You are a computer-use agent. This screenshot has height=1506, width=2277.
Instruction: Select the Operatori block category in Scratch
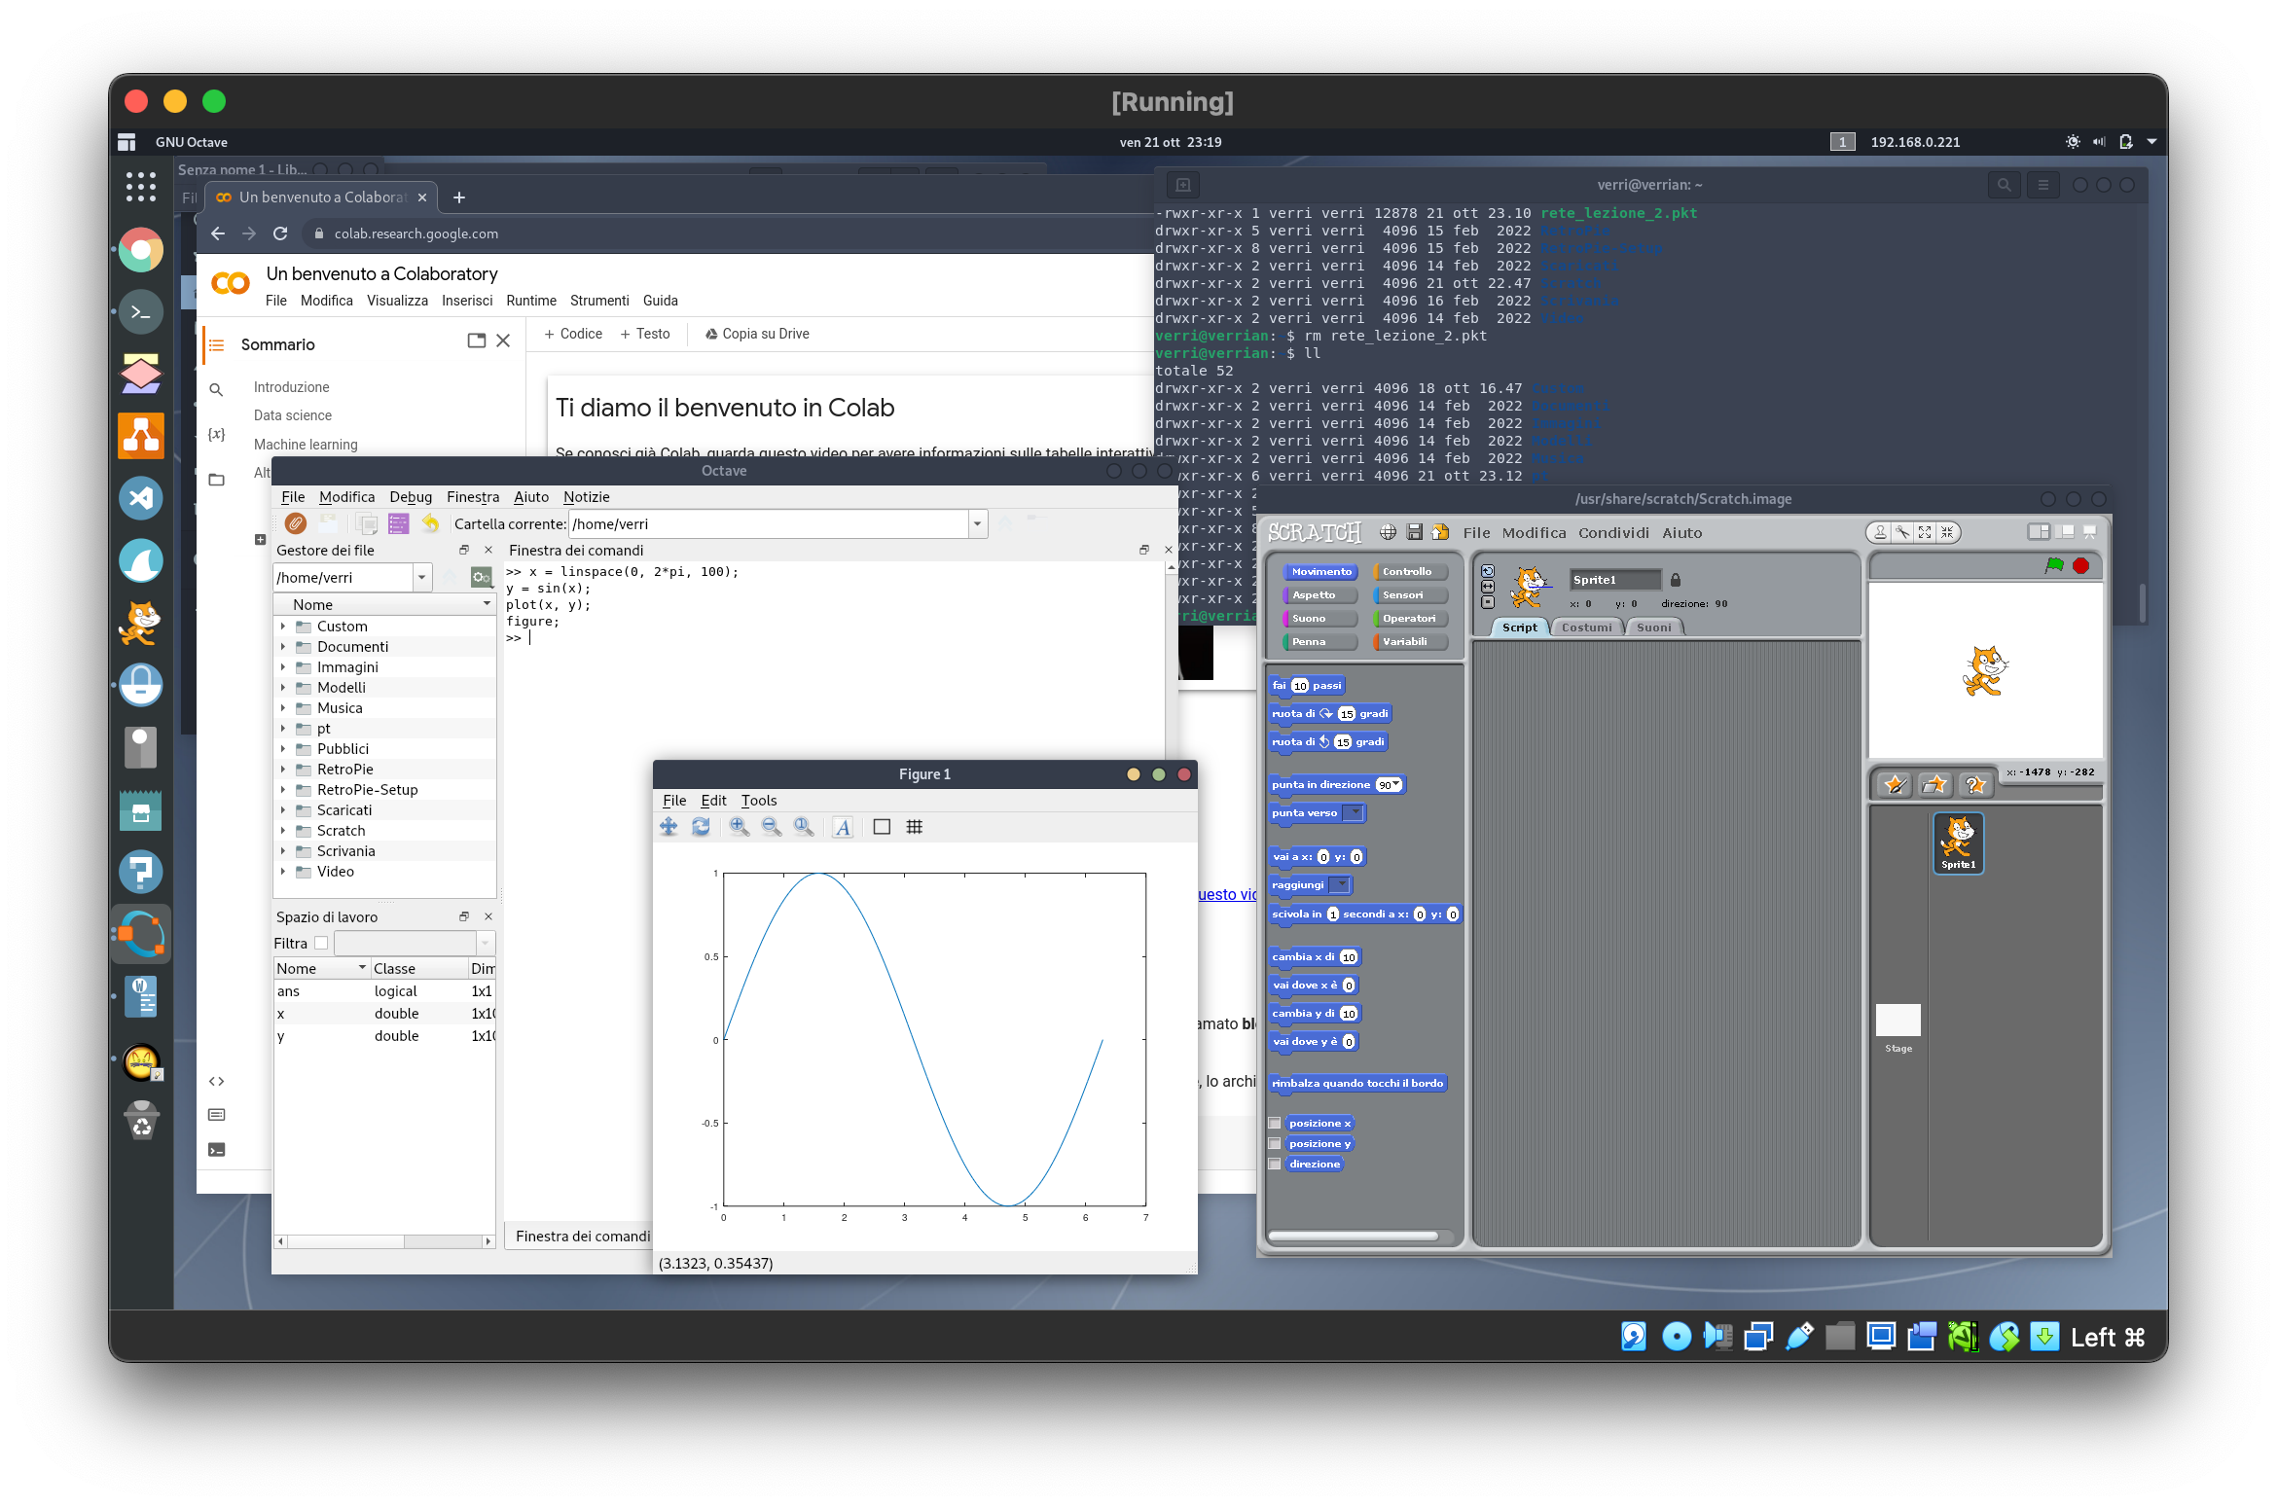(x=1411, y=619)
